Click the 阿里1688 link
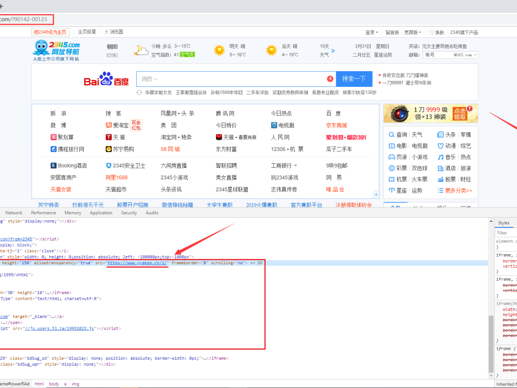This screenshot has height=388, width=517. [117, 177]
